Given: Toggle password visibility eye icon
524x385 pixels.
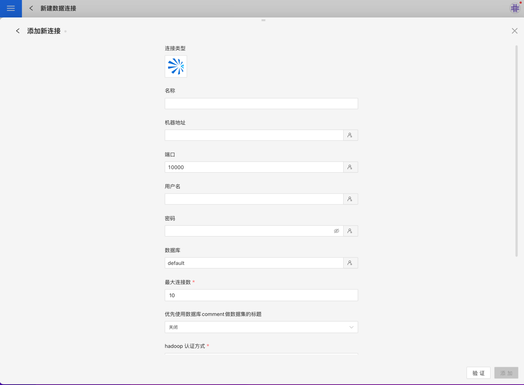Looking at the screenshot, I should click(337, 231).
